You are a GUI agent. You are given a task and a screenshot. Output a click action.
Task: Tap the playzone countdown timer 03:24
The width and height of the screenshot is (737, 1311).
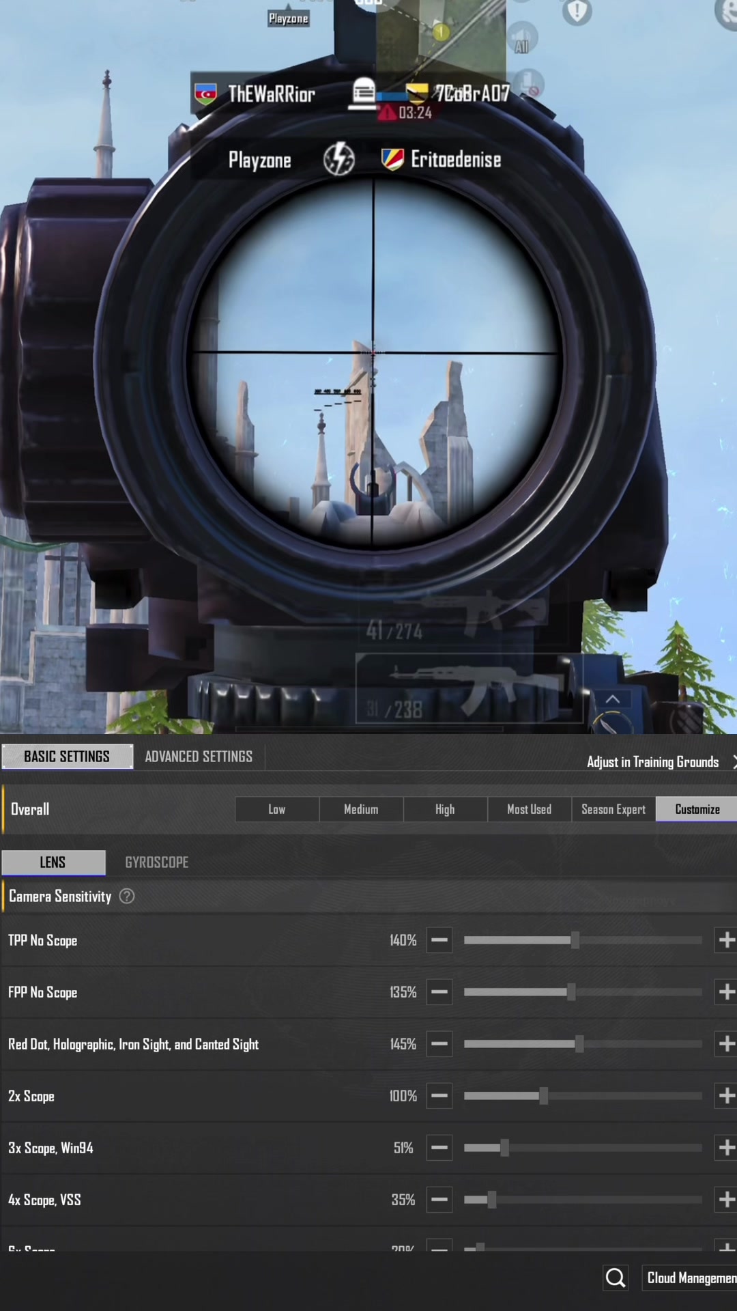pyautogui.click(x=416, y=113)
